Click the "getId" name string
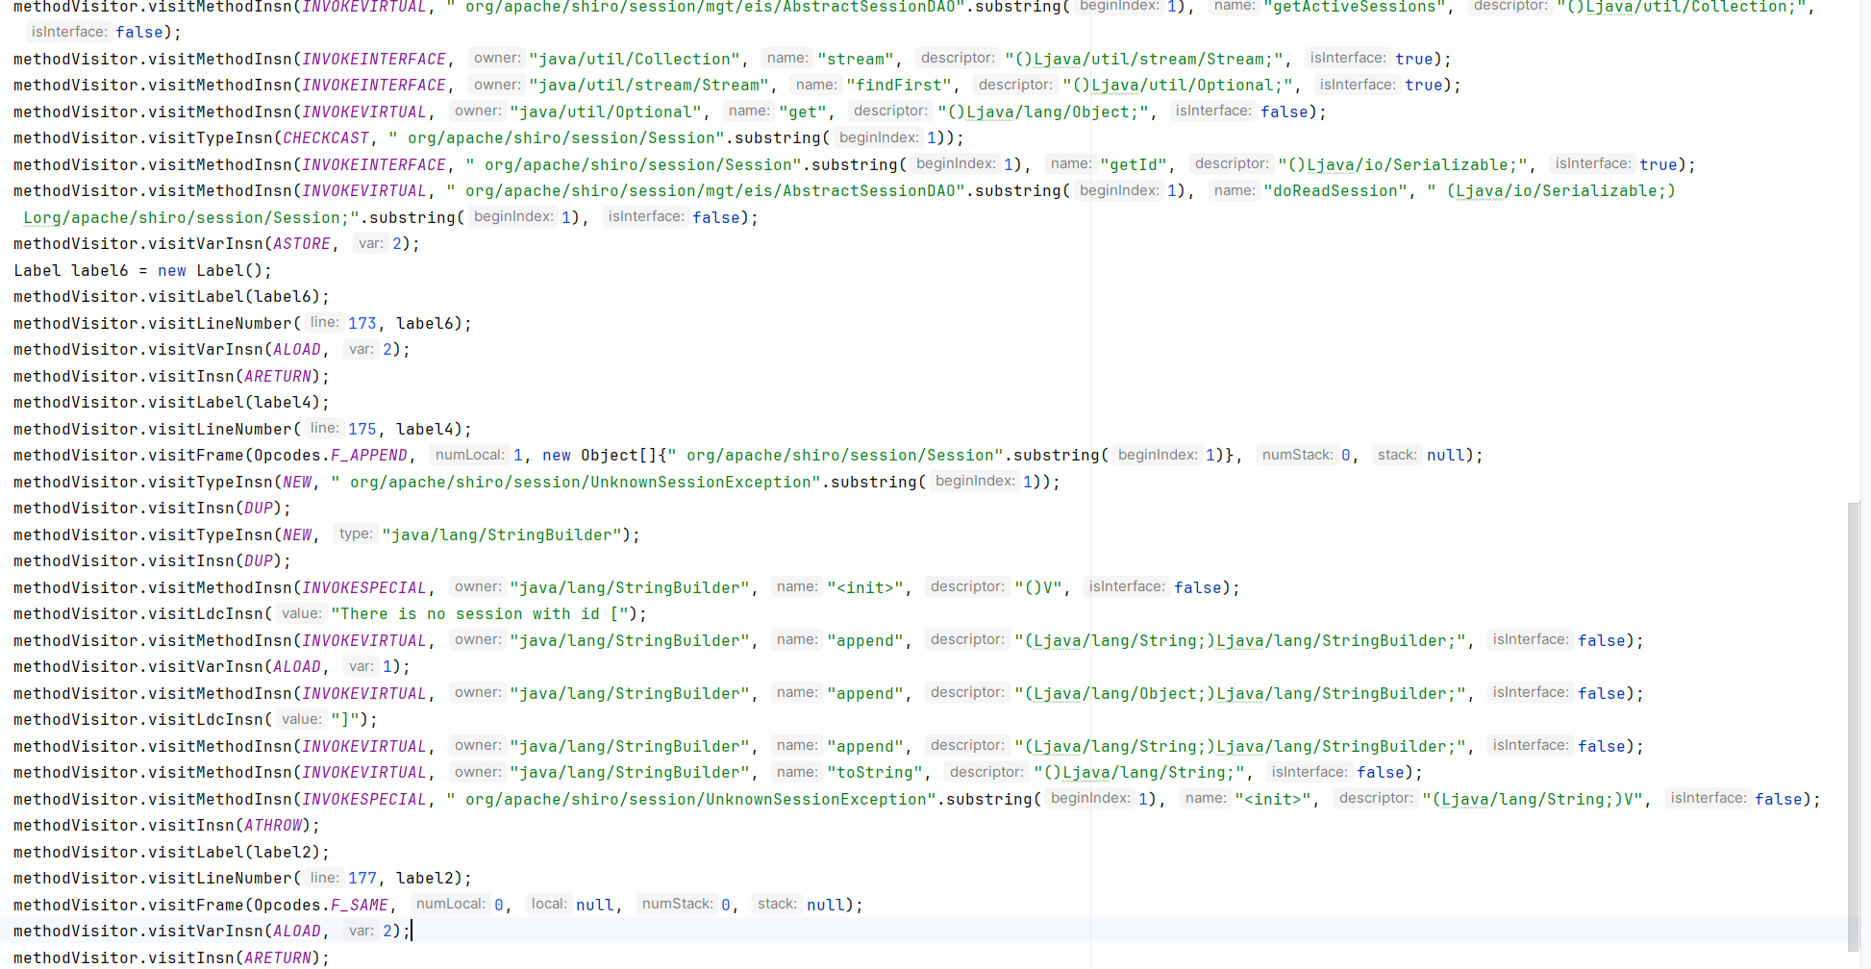Viewport: 1871px width, 969px height. 1137,165
